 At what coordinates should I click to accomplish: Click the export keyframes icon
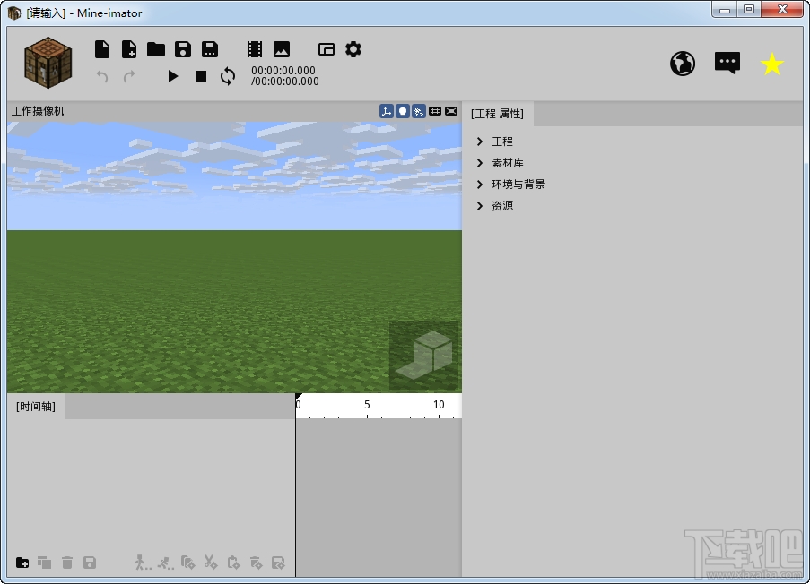[x=278, y=563]
